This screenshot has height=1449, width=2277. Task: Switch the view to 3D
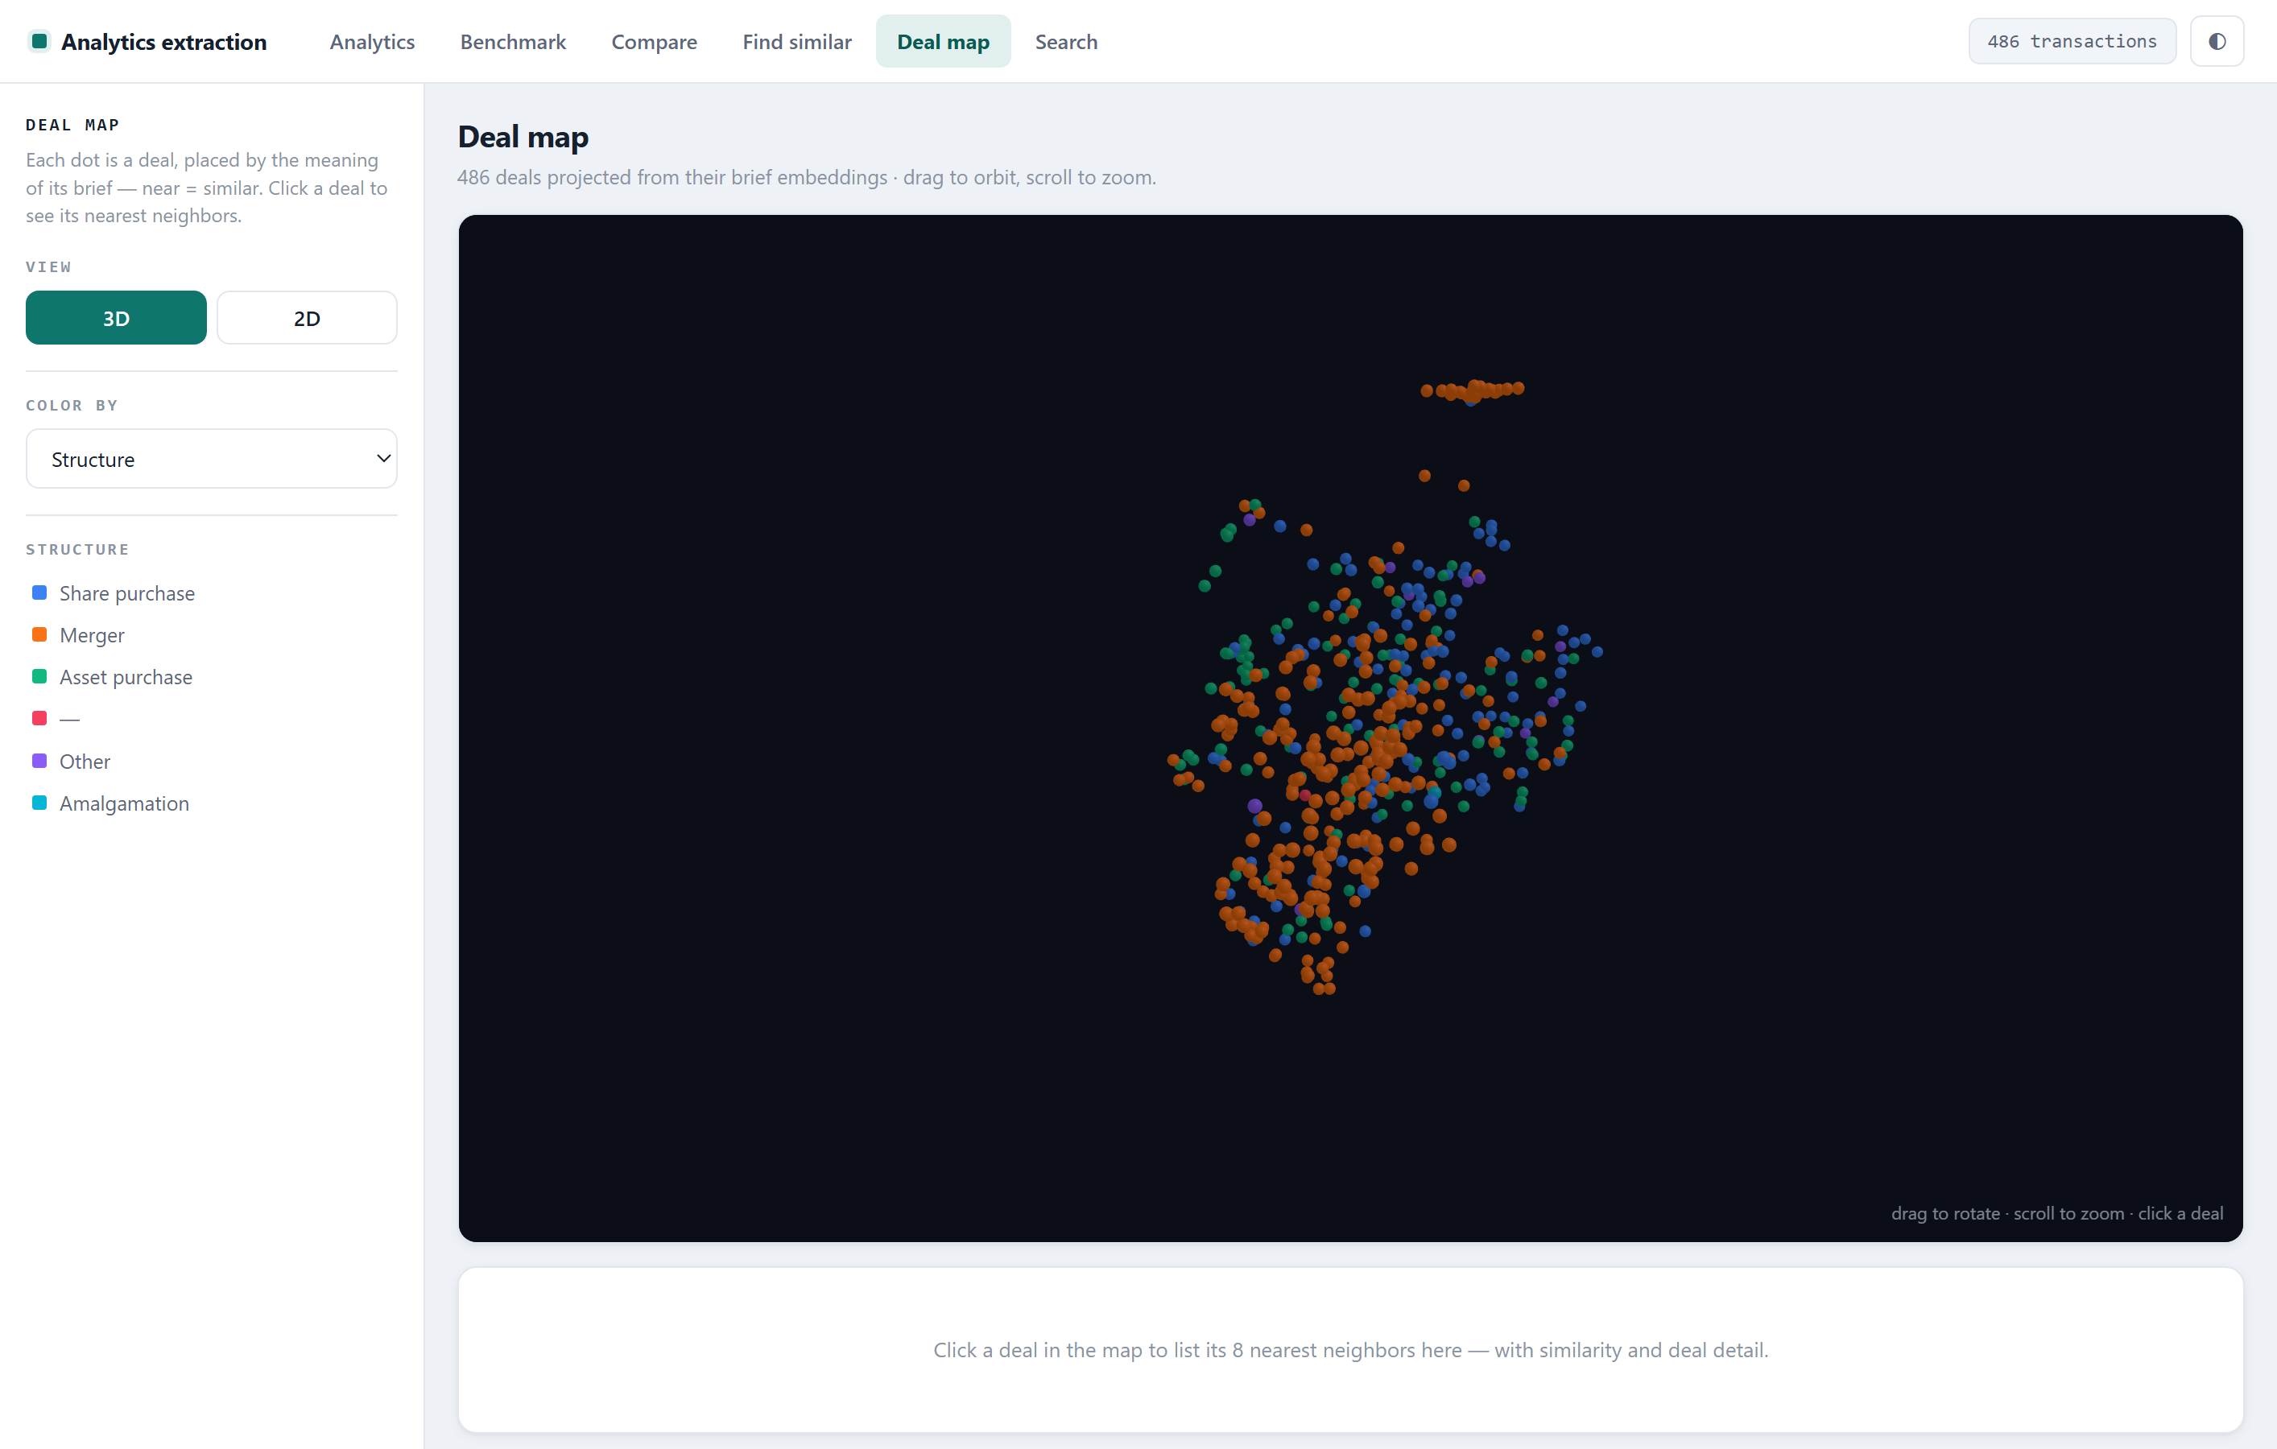116,318
